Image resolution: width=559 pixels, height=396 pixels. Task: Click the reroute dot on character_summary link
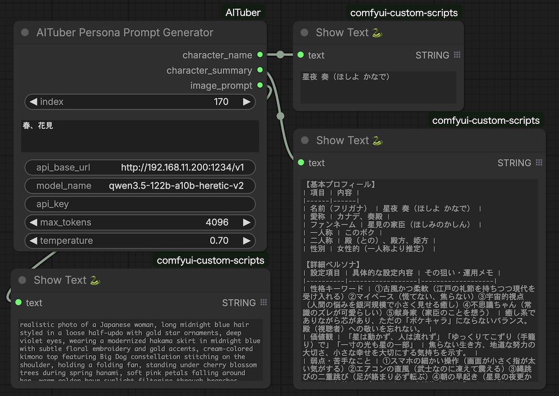point(281,116)
